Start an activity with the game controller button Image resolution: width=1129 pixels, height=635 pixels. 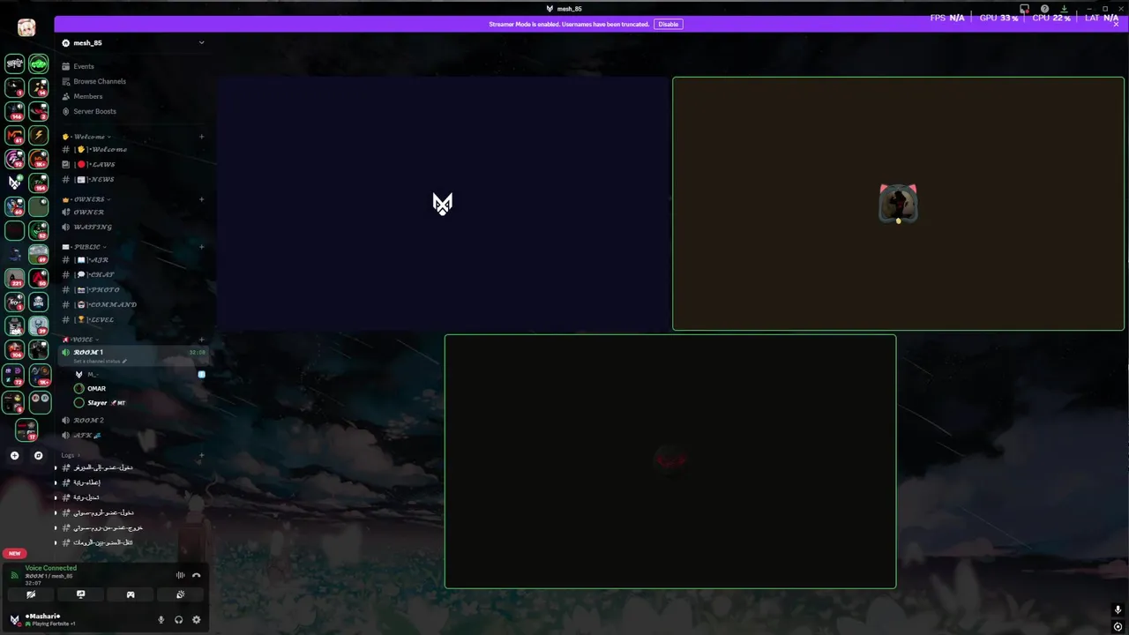(131, 594)
